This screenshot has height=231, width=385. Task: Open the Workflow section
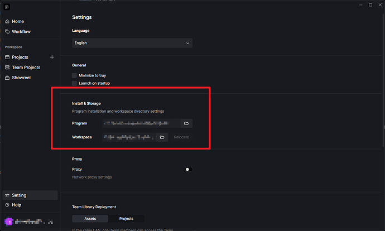21,31
